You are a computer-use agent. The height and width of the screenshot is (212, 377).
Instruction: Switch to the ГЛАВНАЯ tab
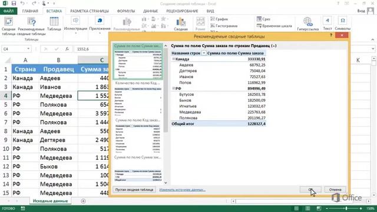click(30, 11)
